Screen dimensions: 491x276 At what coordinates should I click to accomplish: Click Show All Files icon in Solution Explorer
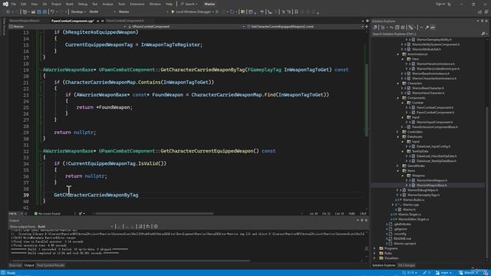coord(403,28)
